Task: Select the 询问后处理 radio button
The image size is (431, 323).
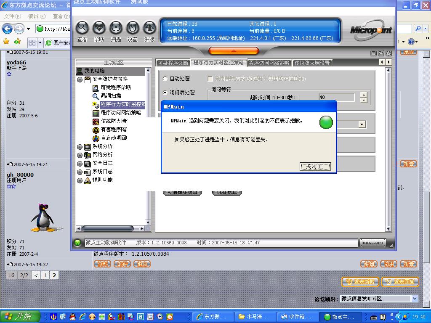Action: click(x=165, y=93)
